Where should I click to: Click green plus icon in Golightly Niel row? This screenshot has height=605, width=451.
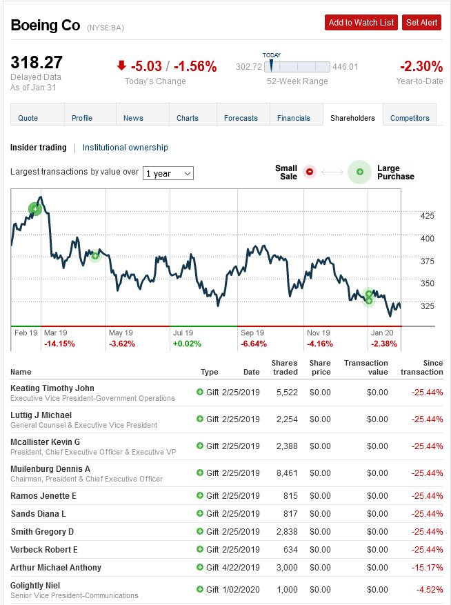click(200, 590)
